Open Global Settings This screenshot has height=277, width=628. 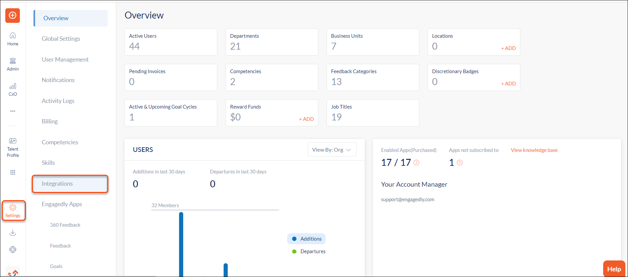[61, 39]
